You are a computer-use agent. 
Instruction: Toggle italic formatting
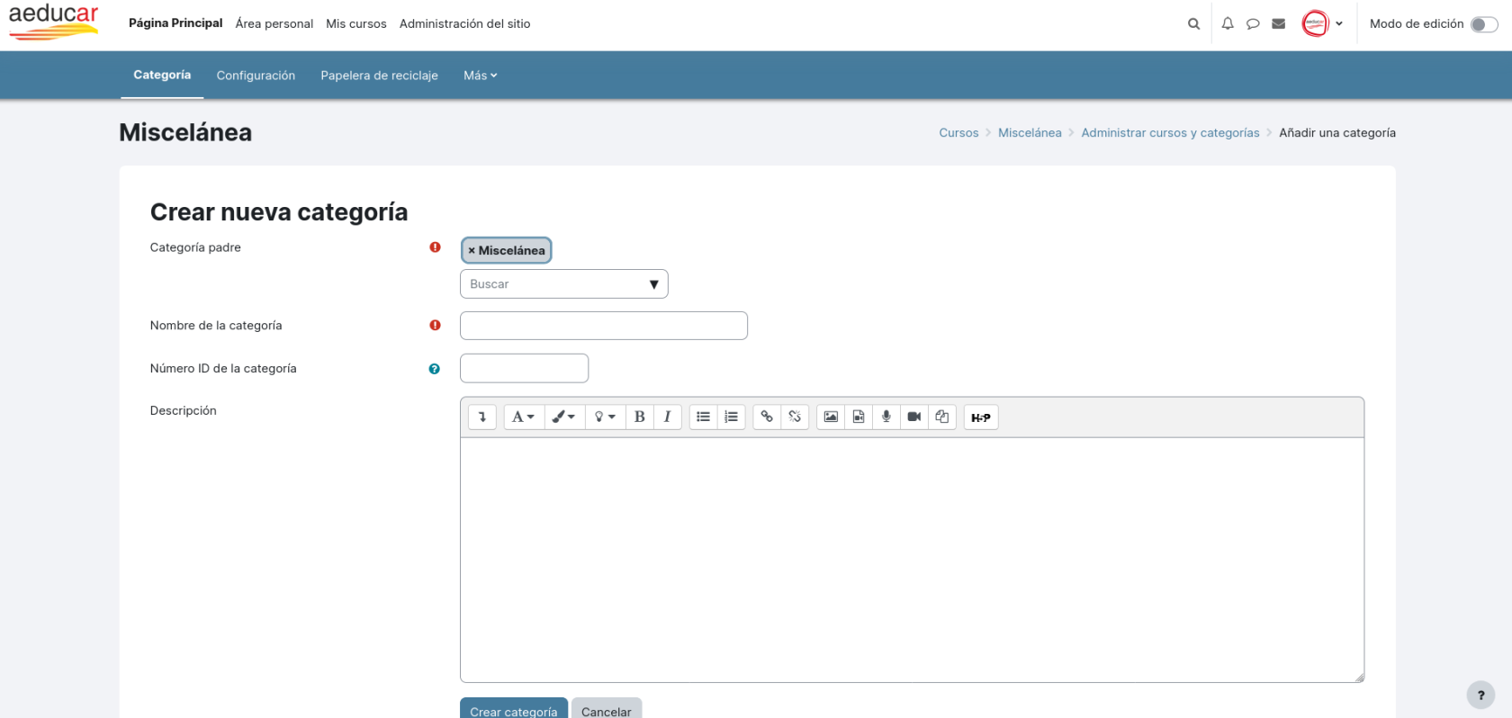point(667,417)
